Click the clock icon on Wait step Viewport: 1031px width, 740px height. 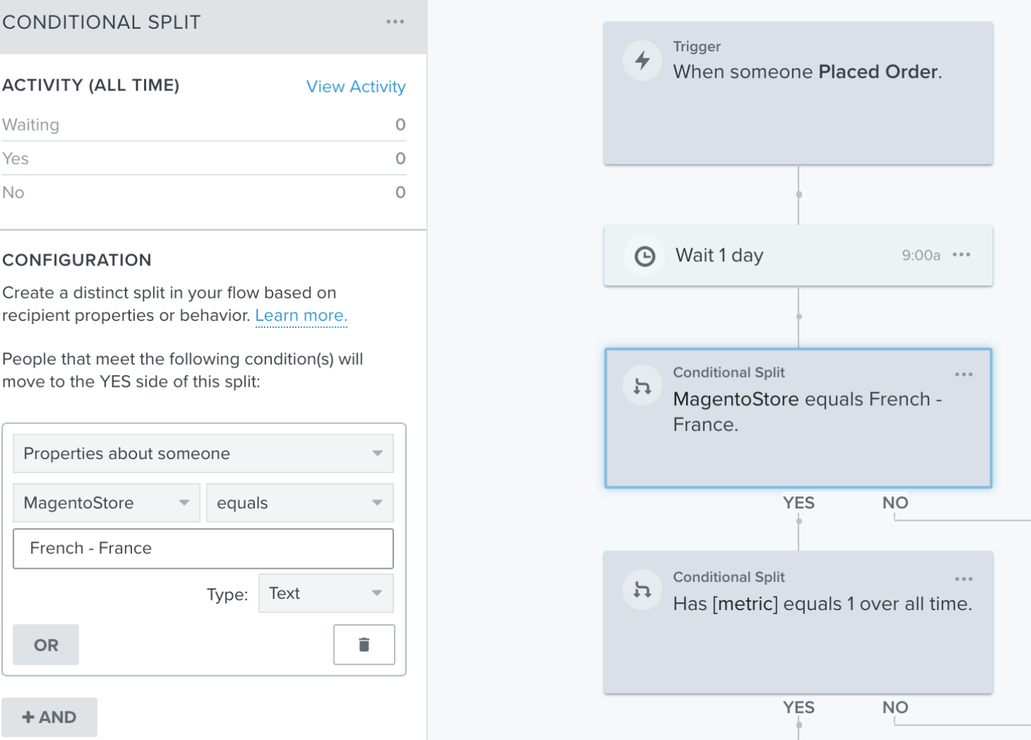click(x=645, y=256)
